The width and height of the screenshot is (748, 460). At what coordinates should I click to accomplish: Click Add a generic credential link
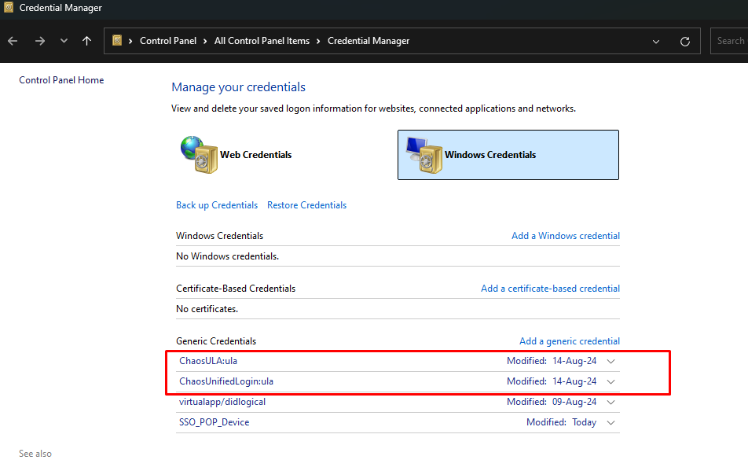(x=569, y=341)
